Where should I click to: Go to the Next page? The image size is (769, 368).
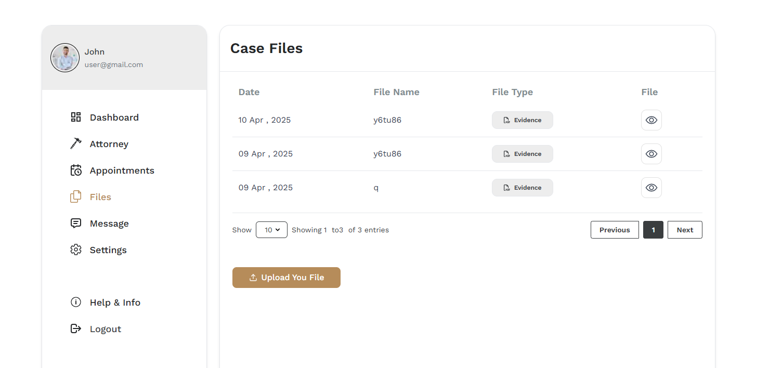pos(685,230)
